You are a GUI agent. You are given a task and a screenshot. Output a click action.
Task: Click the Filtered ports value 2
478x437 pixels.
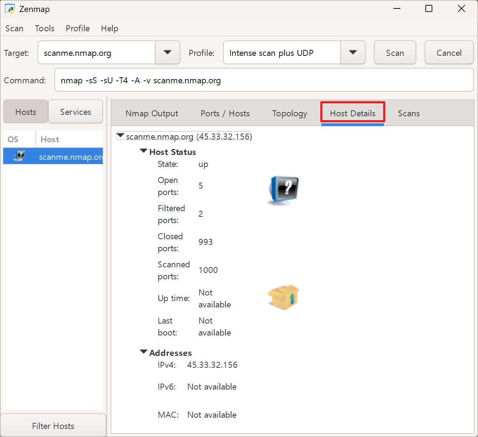(201, 214)
